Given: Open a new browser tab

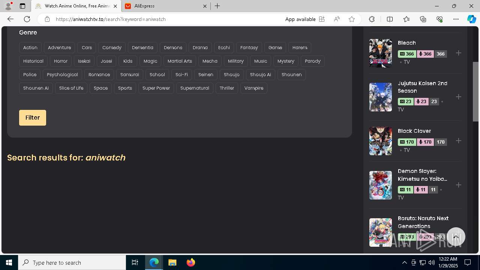Looking at the screenshot, I should 217,6.
